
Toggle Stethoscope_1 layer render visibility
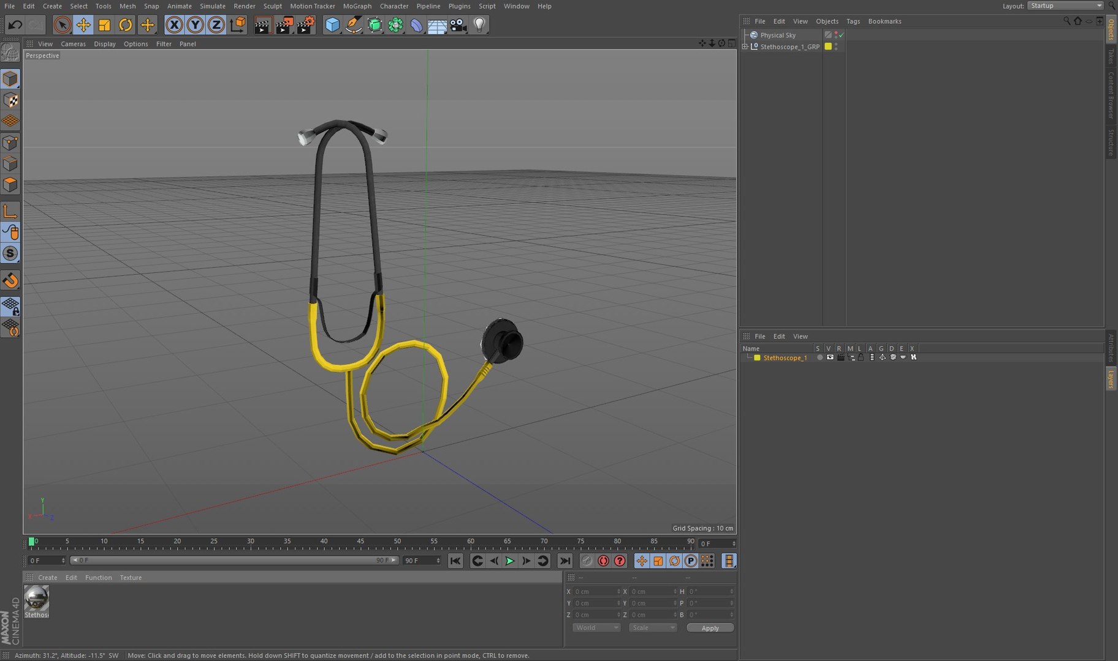(840, 357)
